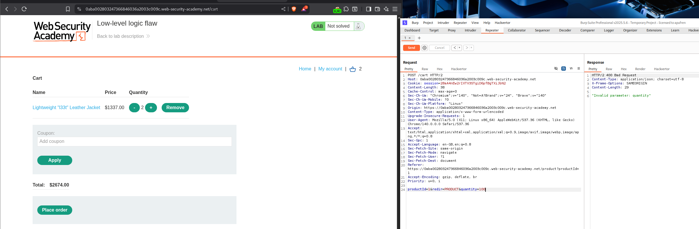Toggle hidden characters eye icon in Request

click(x=556, y=69)
